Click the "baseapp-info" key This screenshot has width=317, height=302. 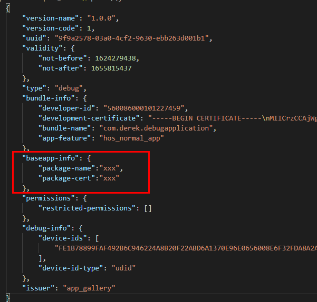50,158
